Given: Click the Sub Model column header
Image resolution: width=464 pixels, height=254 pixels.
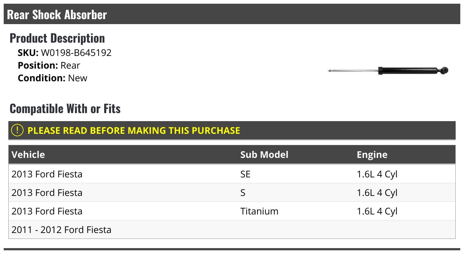Looking at the screenshot, I should 264,155.
